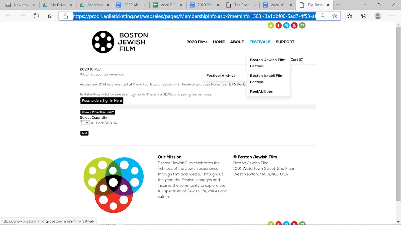401x225 pixels.
Task: Close the 2020 BJFF spreadsheet tab
Action: click(181, 5)
